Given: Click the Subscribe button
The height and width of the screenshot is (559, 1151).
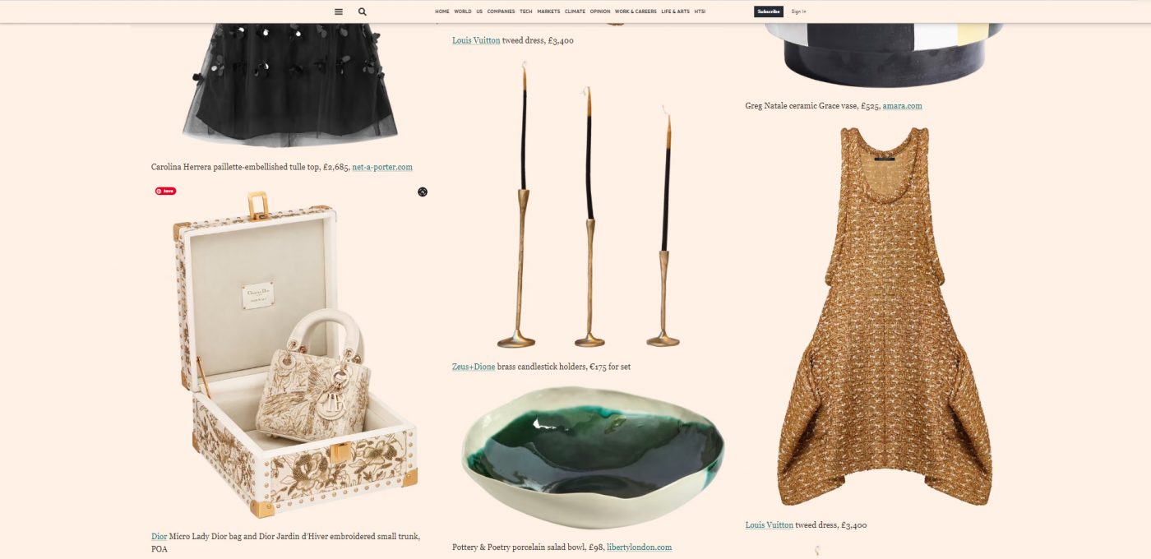Looking at the screenshot, I should (769, 12).
